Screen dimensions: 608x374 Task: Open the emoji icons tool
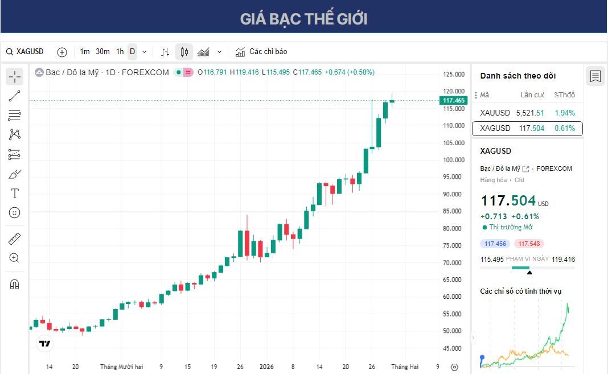pyautogui.click(x=14, y=212)
